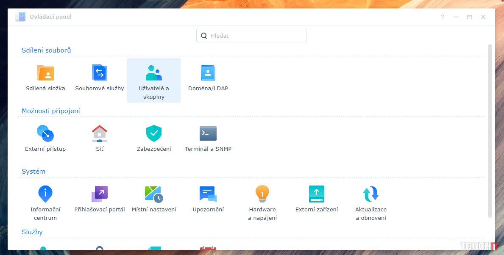Click the vertical scrollbar of control panel
The image size is (504, 255).
[490, 127]
